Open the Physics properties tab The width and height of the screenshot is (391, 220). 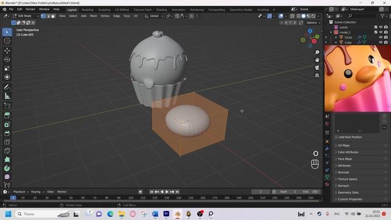coord(327,163)
